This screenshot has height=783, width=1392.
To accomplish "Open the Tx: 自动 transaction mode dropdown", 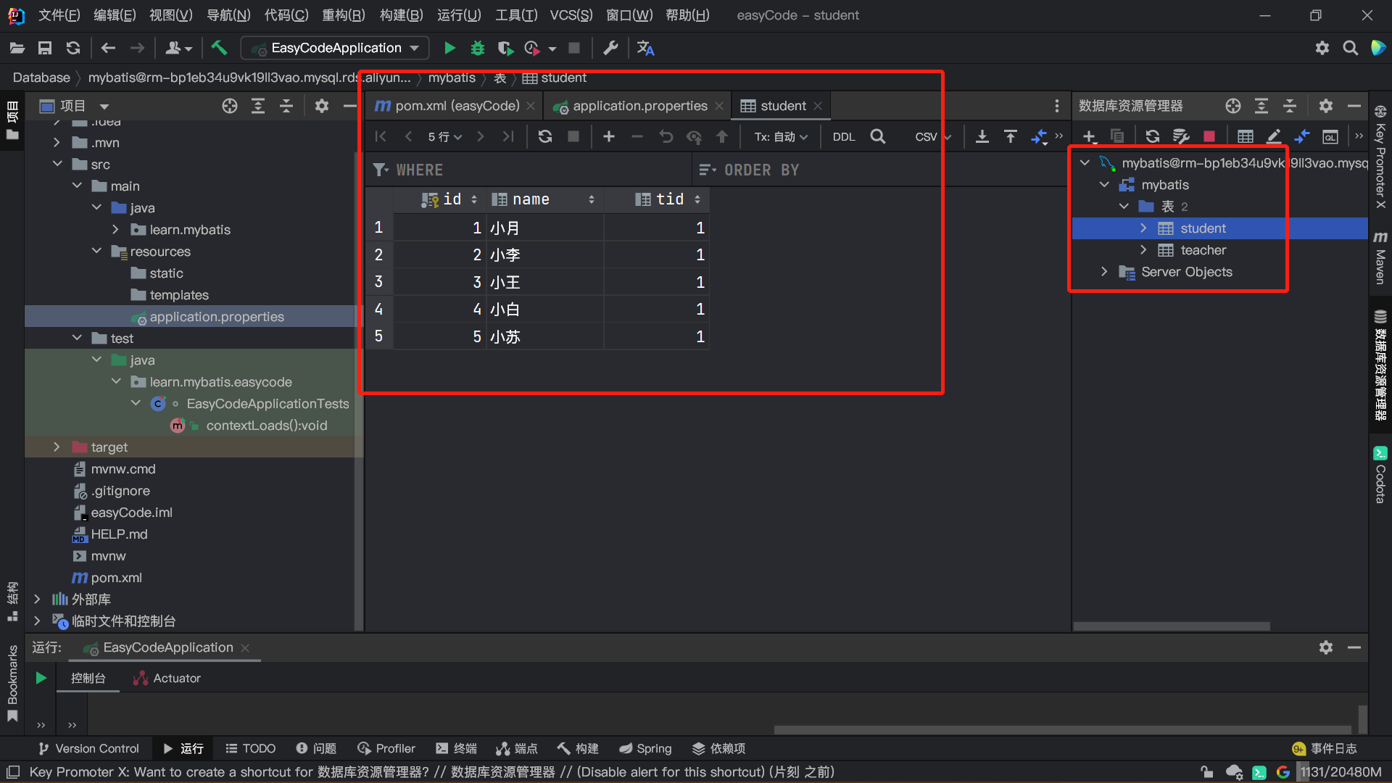I will 781,136.
